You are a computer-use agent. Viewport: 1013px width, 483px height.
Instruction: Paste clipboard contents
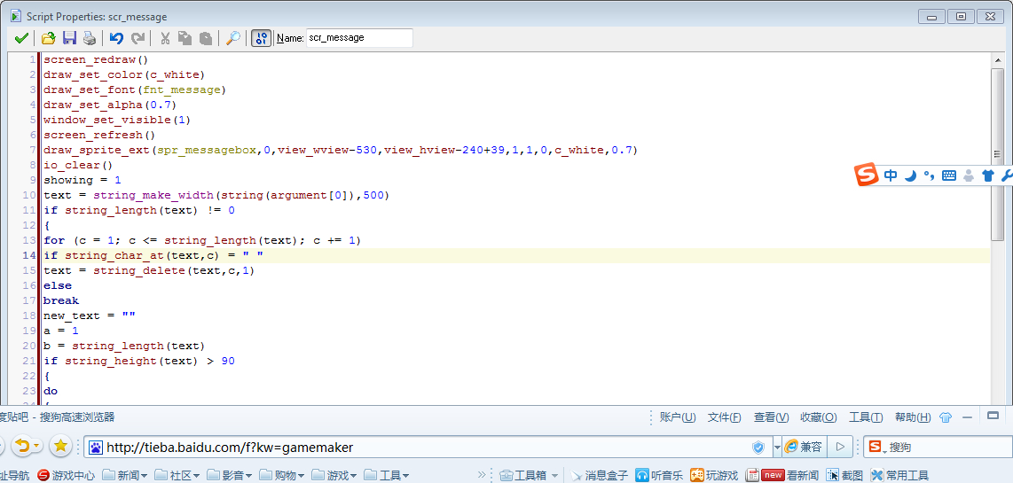[x=206, y=38]
